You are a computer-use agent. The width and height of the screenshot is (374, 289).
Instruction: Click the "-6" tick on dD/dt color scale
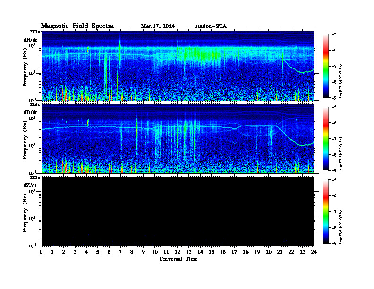click(334, 123)
